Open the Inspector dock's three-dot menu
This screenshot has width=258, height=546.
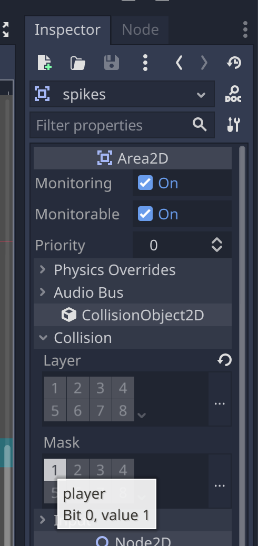pos(245,29)
